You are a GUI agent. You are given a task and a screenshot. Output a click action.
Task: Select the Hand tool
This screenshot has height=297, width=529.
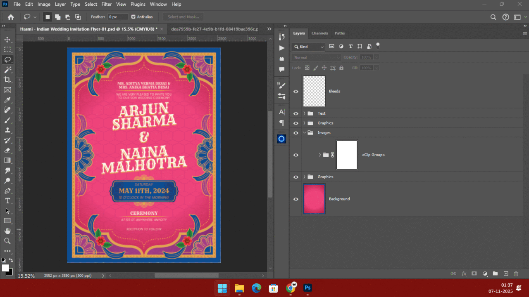point(7,231)
